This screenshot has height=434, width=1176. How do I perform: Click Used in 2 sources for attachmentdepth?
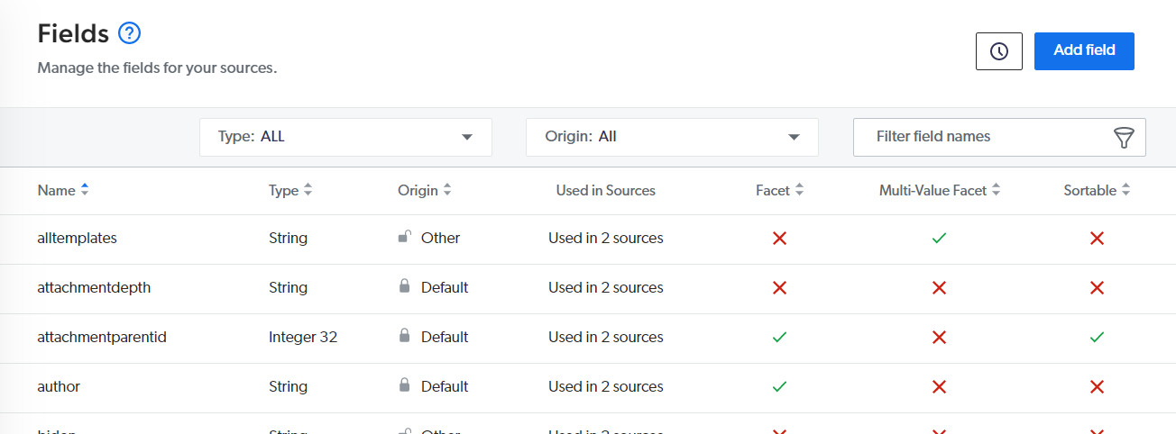coord(606,287)
